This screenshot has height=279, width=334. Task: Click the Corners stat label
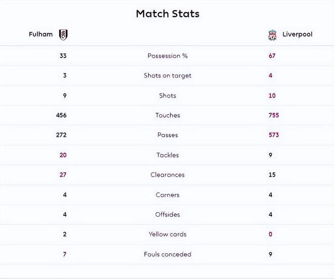click(168, 195)
